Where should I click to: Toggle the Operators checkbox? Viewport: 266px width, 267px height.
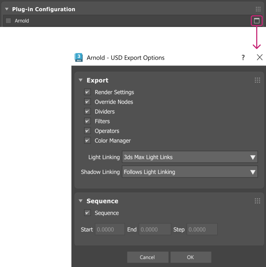87,131
